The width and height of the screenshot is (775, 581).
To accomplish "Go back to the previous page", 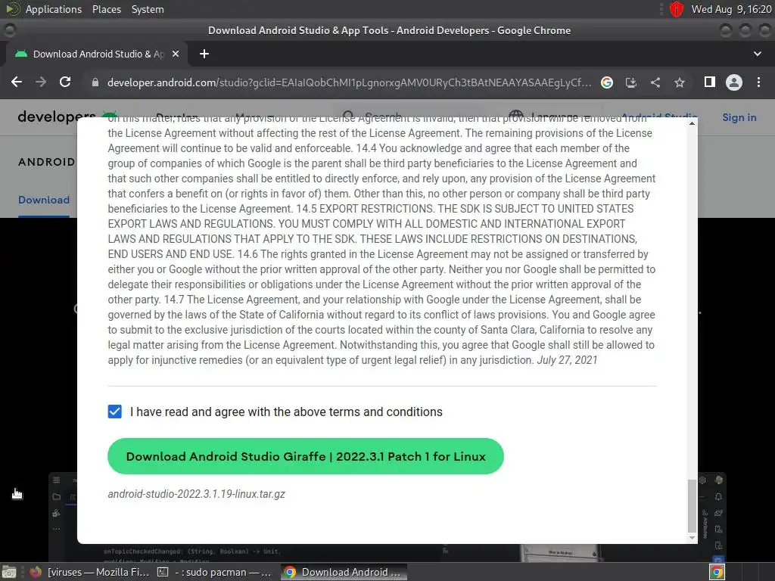I will [x=17, y=82].
